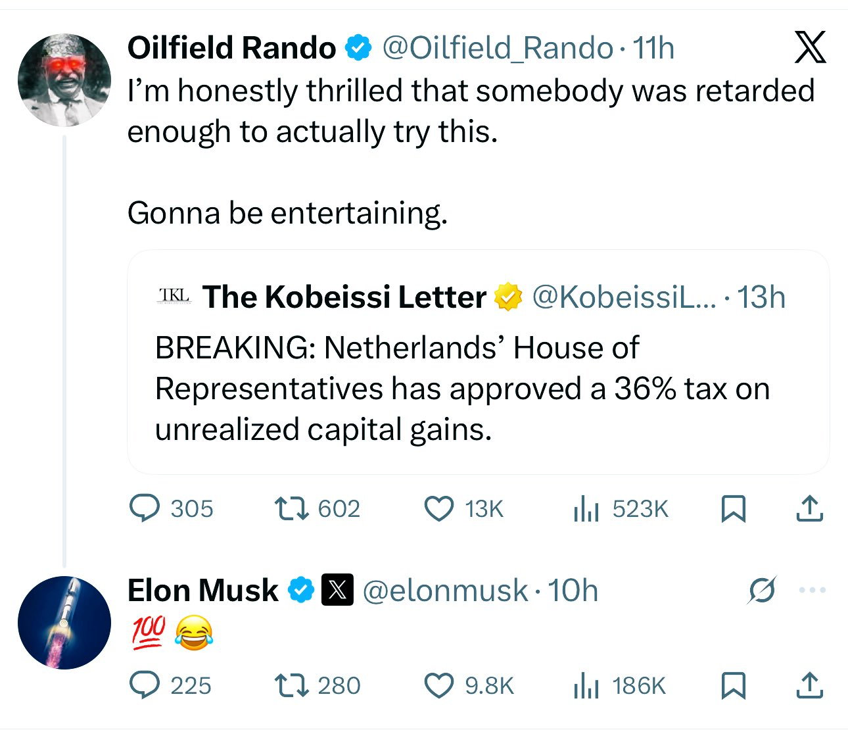Click Oilfield Rando's profile avatar

pos(64,80)
